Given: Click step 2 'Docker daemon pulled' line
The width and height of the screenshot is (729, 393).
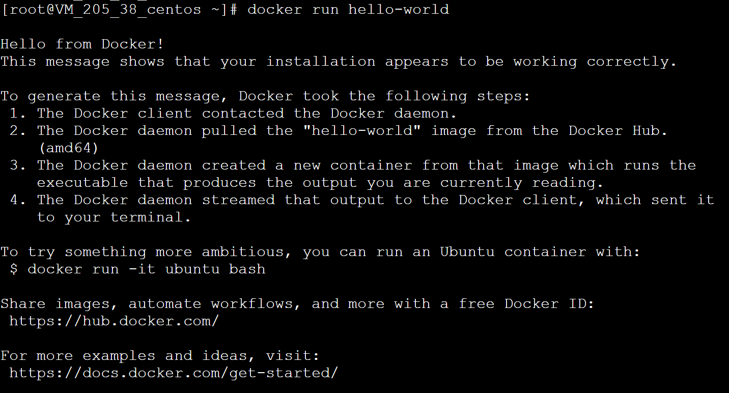Looking at the screenshot, I should [x=339, y=131].
